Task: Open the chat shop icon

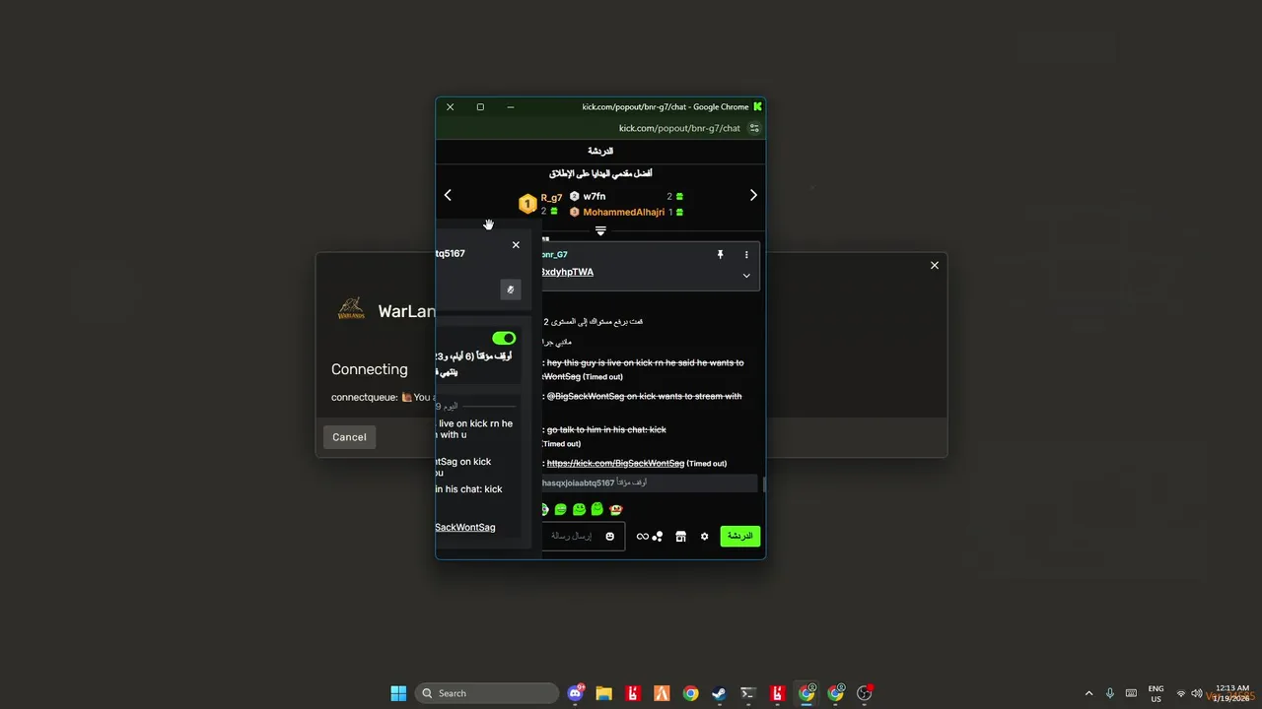Action: click(680, 536)
